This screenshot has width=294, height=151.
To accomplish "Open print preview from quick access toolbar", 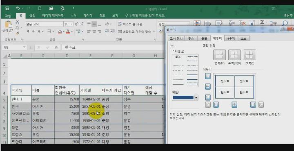I will [x=62, y=8].
